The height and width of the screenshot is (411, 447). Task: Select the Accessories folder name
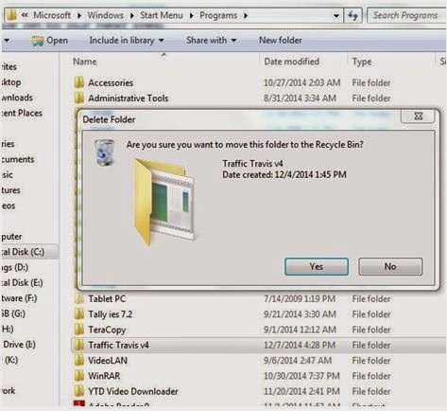click(x=111, y=82)
